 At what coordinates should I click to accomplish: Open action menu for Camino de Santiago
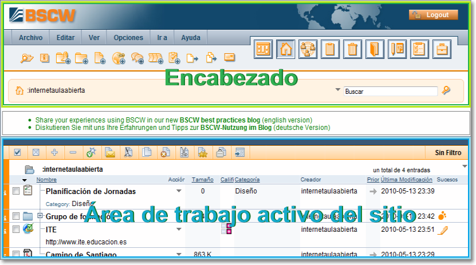tap(179, 254)
